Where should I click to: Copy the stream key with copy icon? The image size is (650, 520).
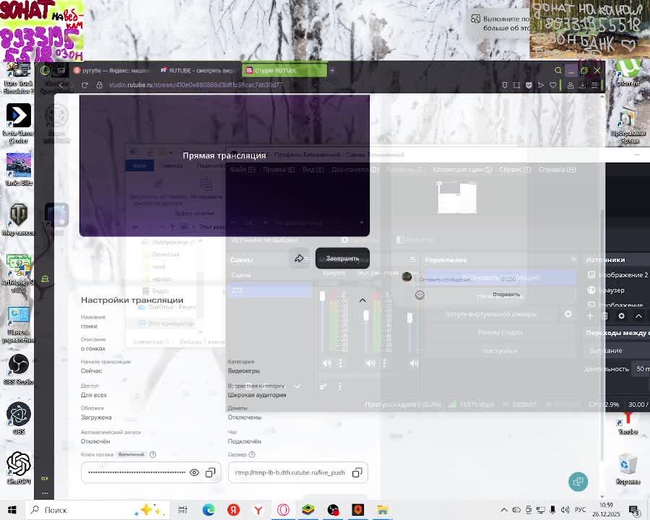coord(211,473)
